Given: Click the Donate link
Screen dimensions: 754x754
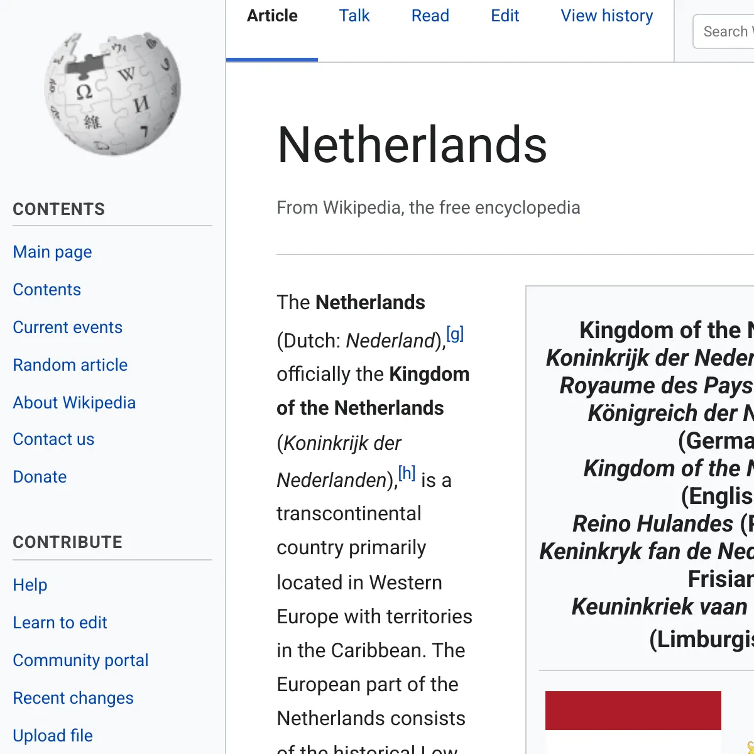Looking at the screenshot, I should [x=40, y=477].
